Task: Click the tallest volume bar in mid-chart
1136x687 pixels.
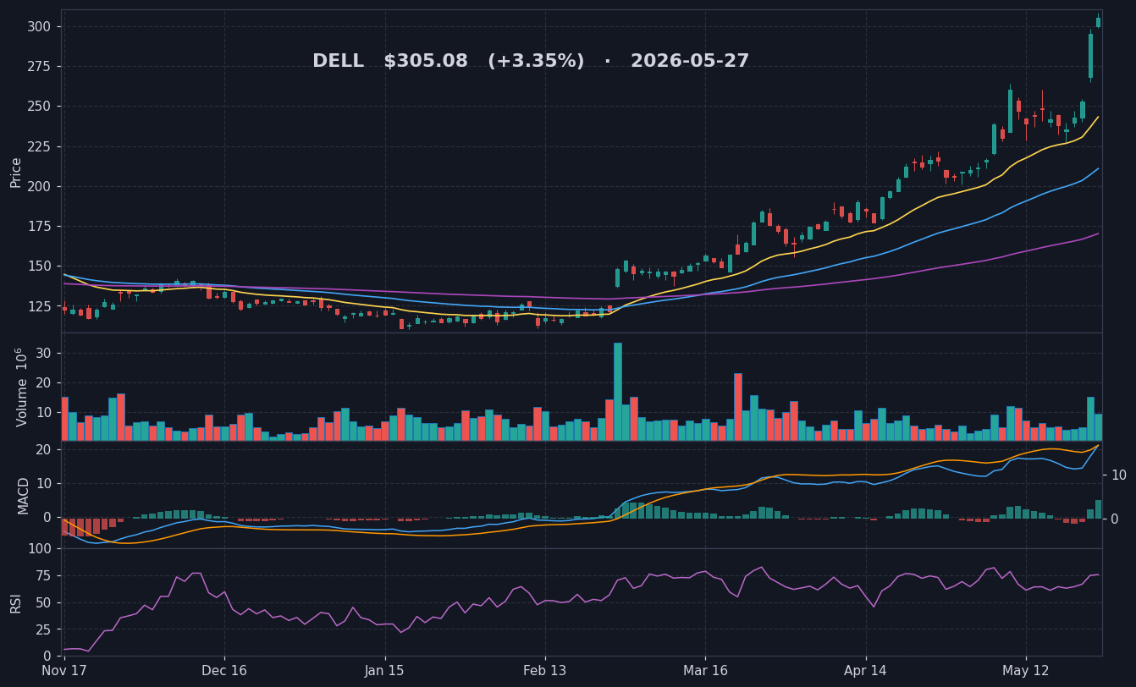Action: (618, 392)
